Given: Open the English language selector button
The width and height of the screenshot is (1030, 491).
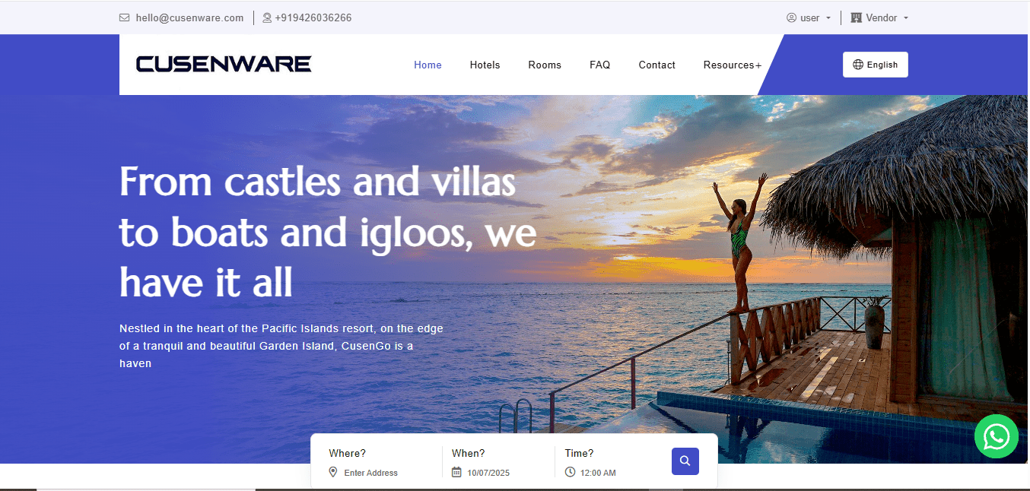Looking at the screenshot, I should click(x=876, y=65).
